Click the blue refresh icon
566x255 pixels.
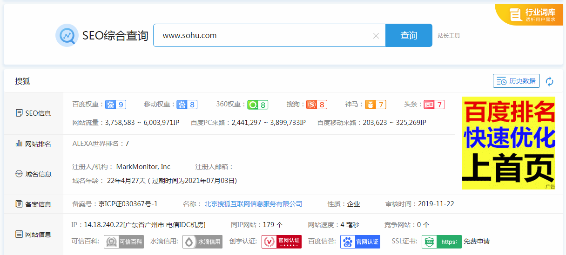(550, 81)
